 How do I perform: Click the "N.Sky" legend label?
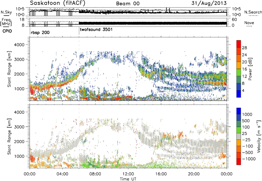coord(6,12)
